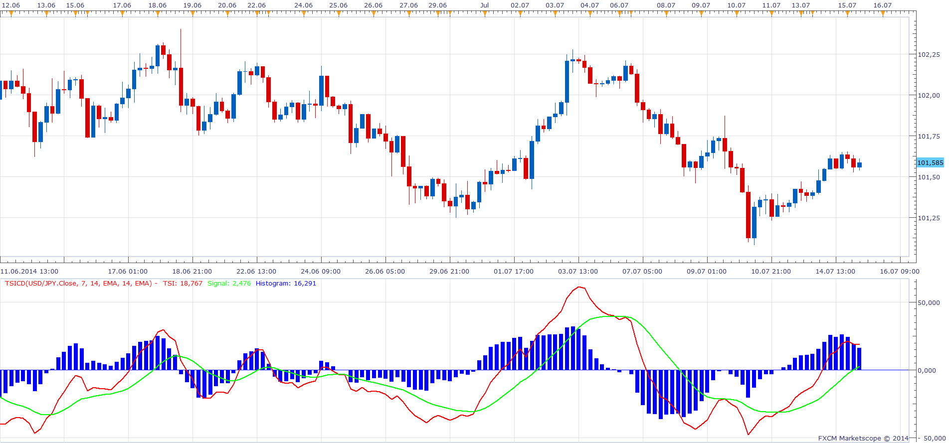Click the orange day marker under 26.06
This screenshot has height=443, width=949.
374,14
